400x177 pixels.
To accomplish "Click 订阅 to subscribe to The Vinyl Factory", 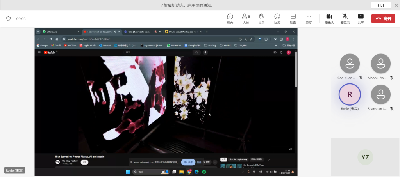I will coord(85,162).
